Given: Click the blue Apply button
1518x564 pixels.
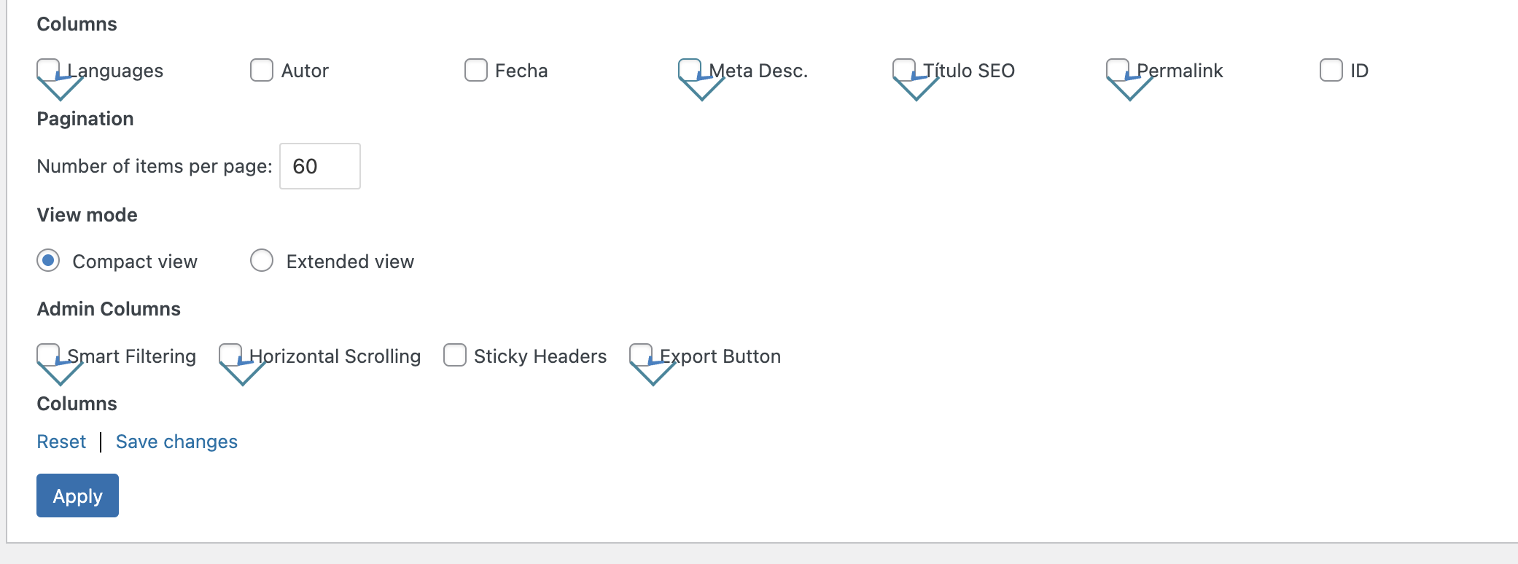Looking at the screenshot, I should [77, 496].
